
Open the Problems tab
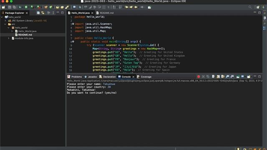(75, 77)
